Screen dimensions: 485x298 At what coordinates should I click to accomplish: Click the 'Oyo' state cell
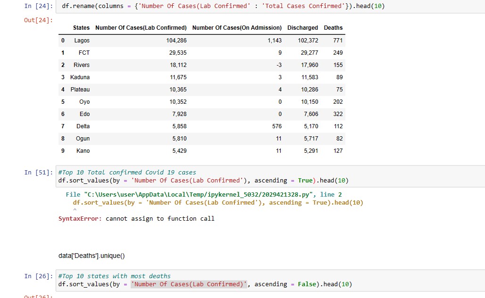point(84,102)
